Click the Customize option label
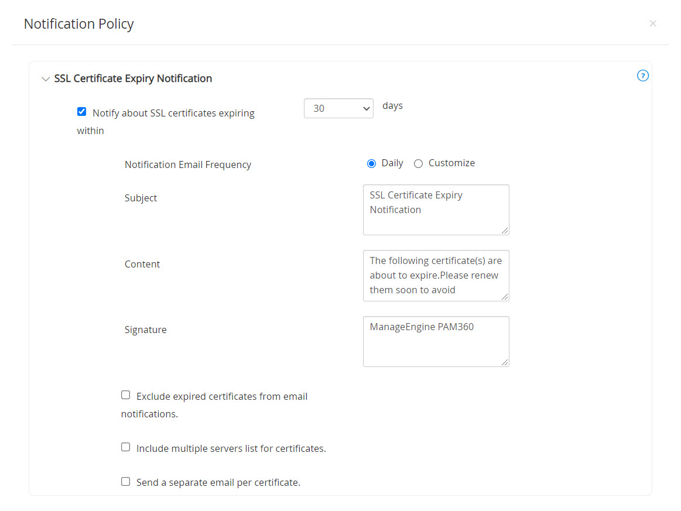Image resolution: width=681 pixels, height=511 pixels. pyautogui.click(x=451, y=163)
